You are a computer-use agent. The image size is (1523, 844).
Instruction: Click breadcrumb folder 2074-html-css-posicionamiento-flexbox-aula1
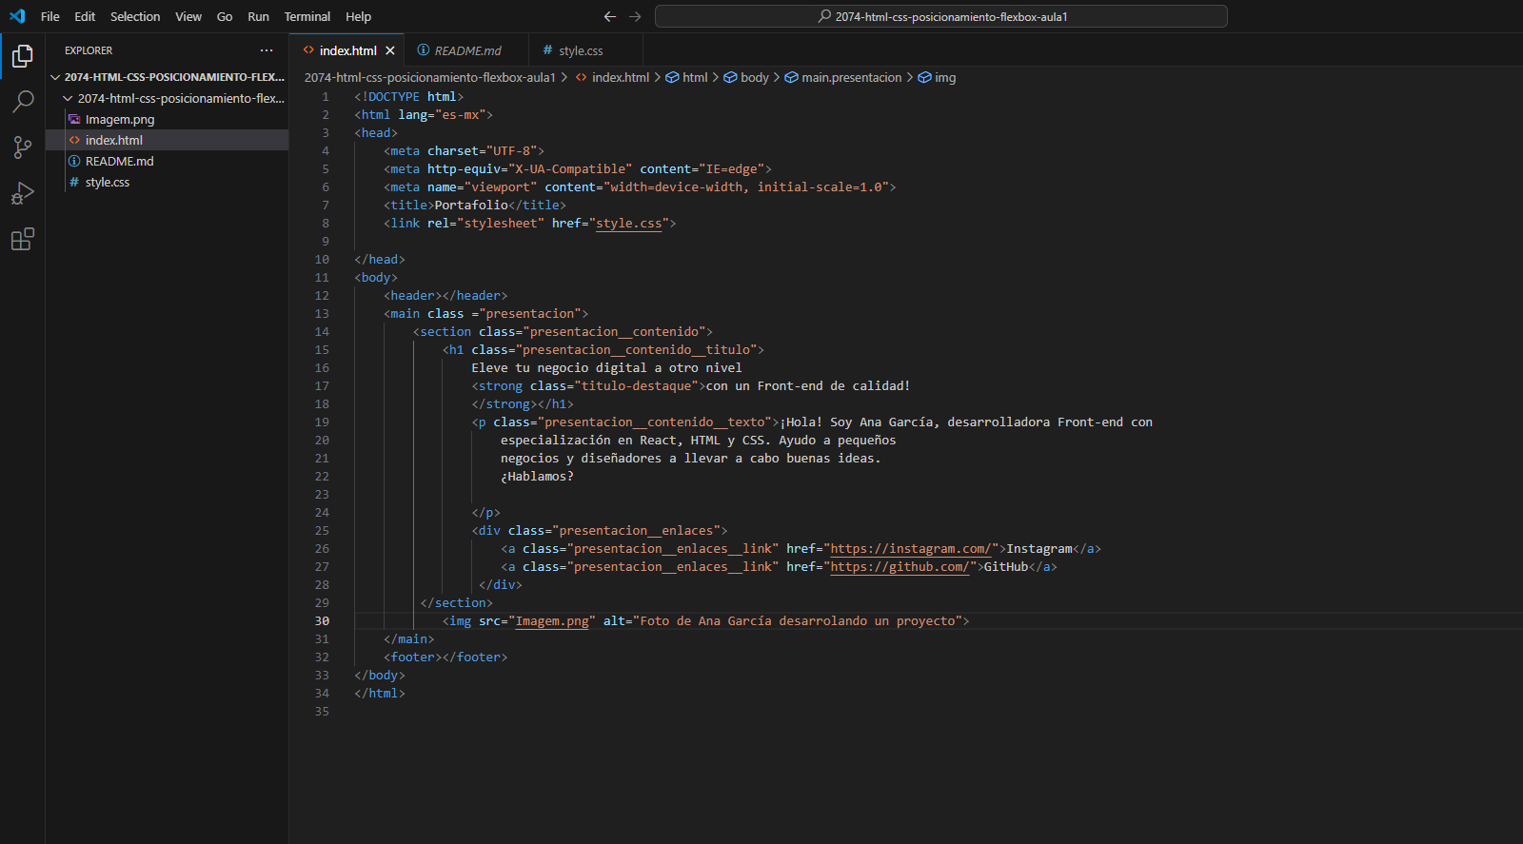coord(429,77)
